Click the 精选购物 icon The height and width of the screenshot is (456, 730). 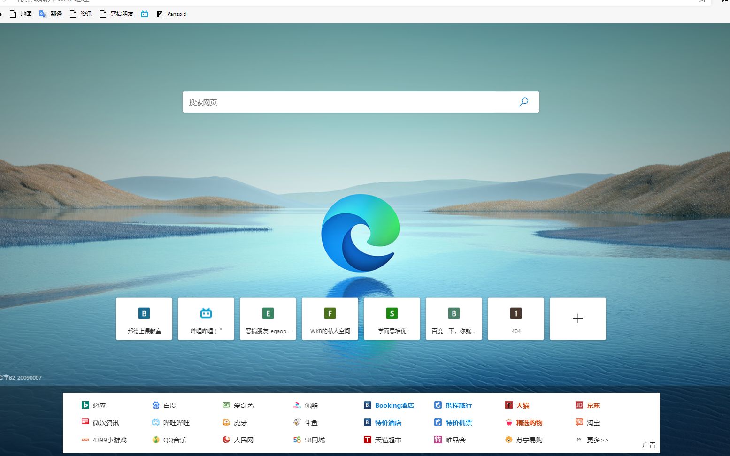click(x=509, y=422)
